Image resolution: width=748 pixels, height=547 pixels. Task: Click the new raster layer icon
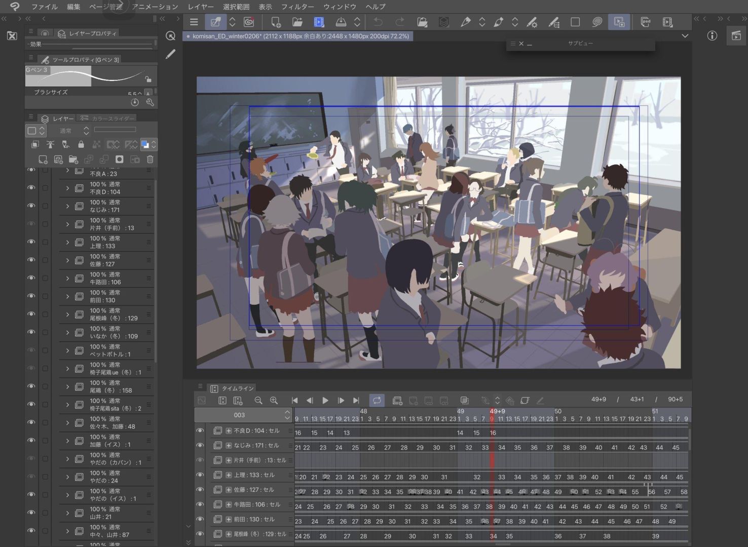point(43,160)
